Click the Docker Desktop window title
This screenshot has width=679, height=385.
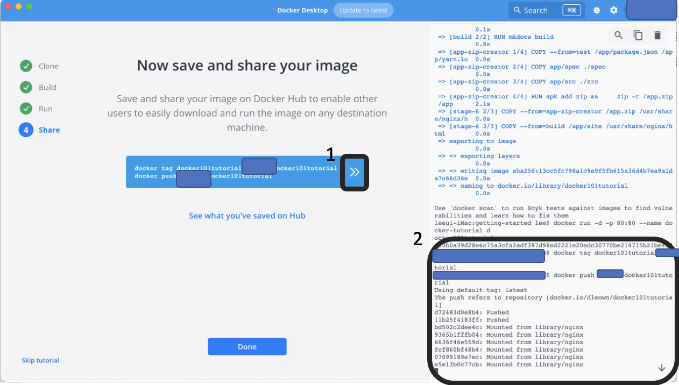(x=302, y=10)
